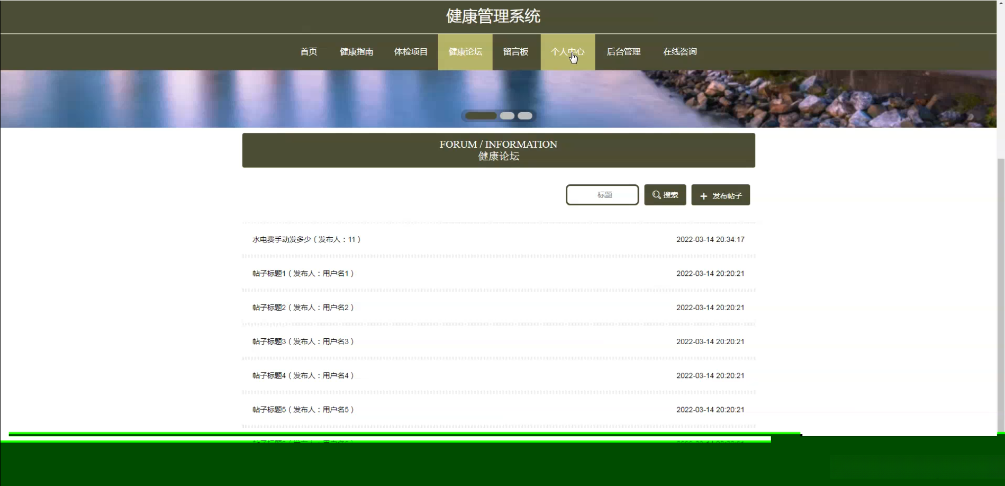Select the 健康论坛 navigation tab
This screenshot has width=1005, height=486.
tap(465, 52)
